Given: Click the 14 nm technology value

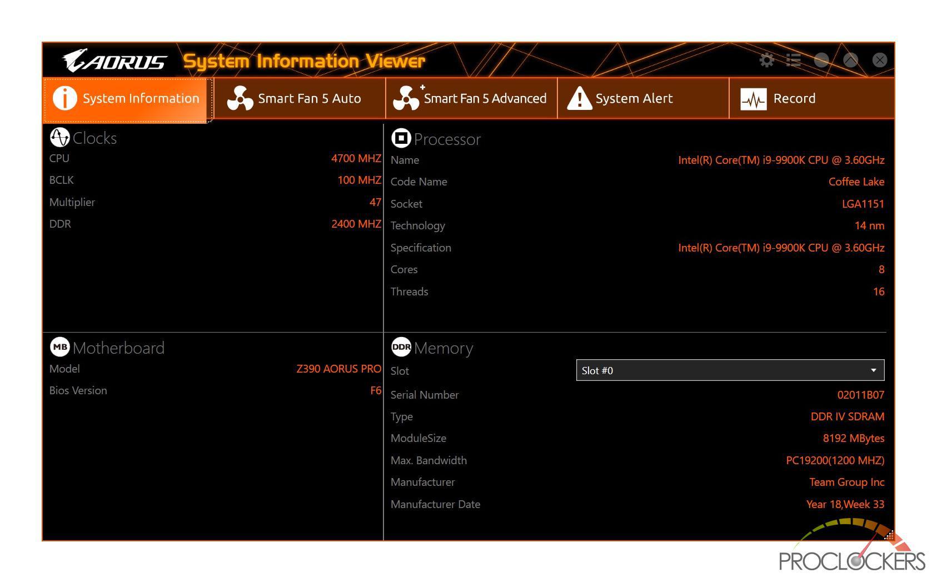Looking at the screenshot, I should (x=869, y=225).
